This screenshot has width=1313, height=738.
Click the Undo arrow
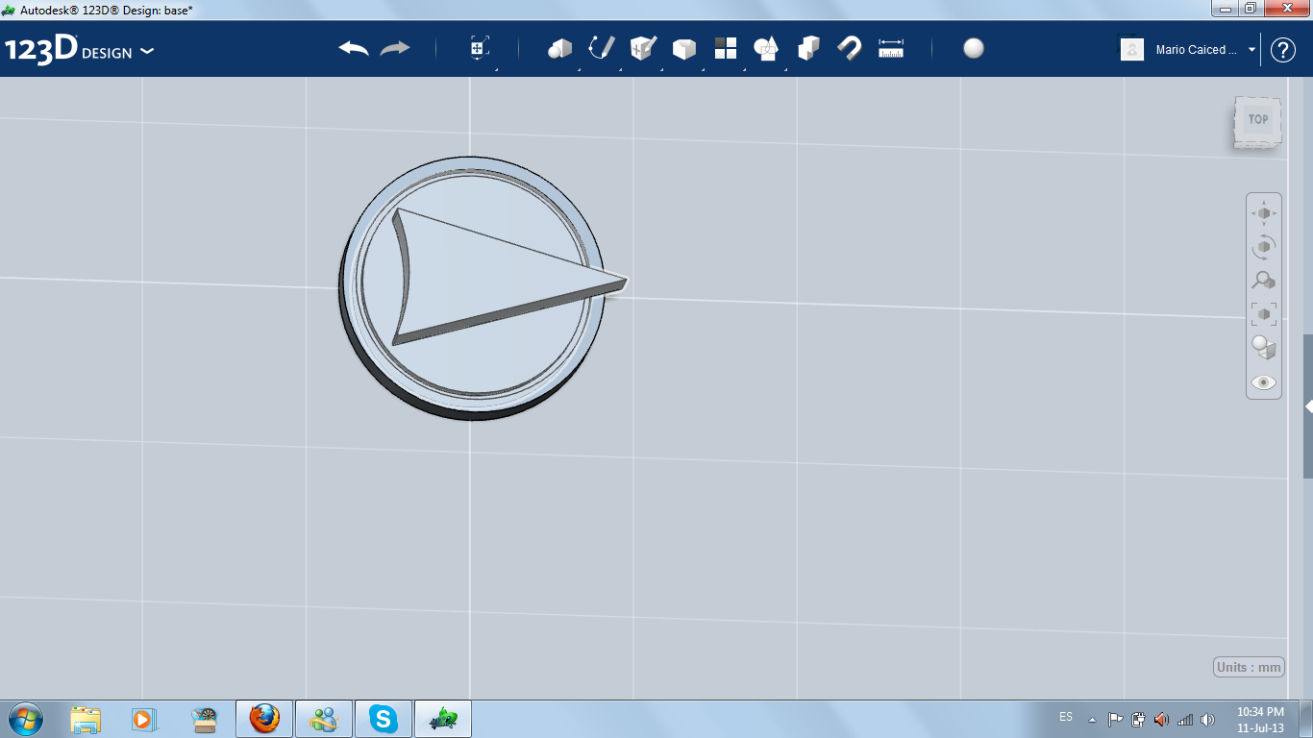click(x=354, y=48)
